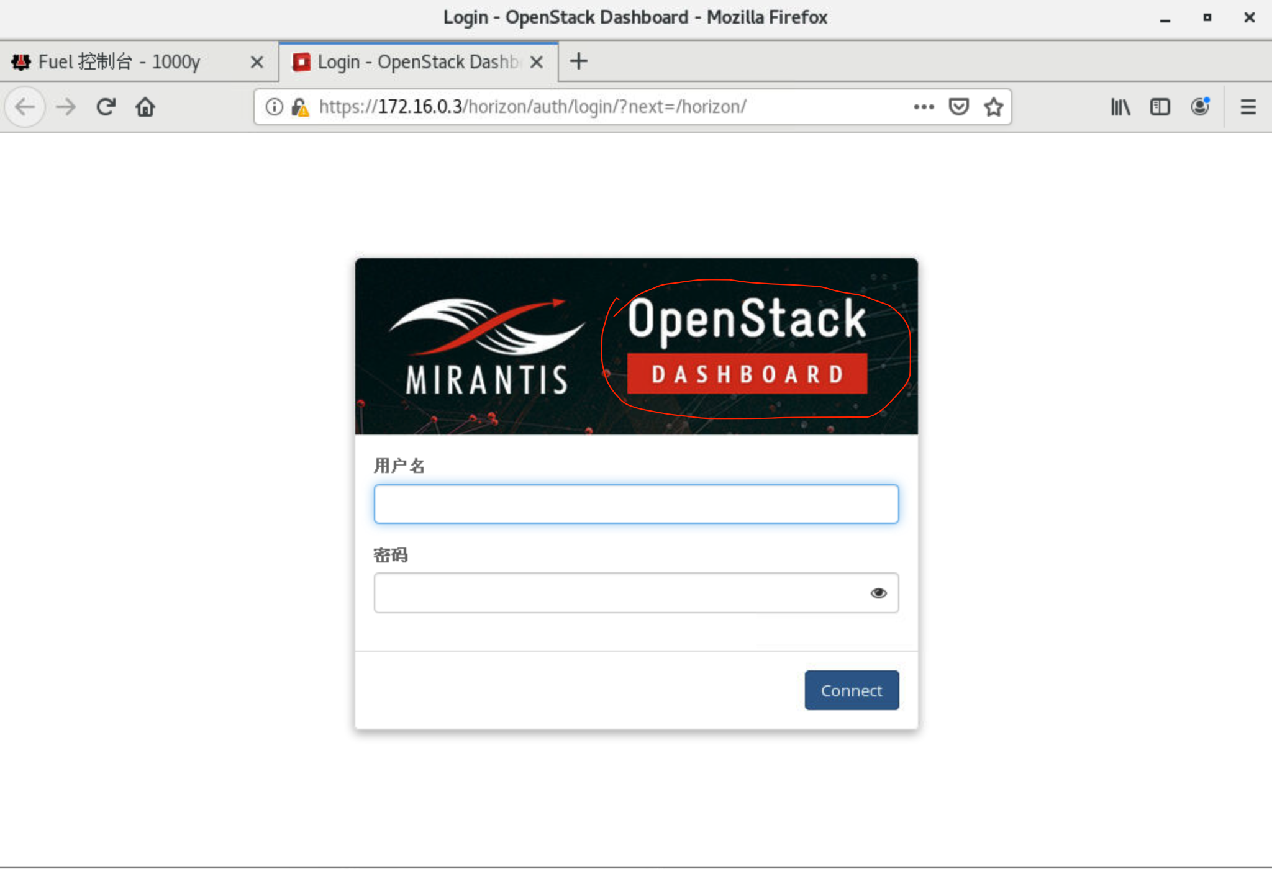The width and height of the screenshot is (1272, 869).
Task: Click the 用户名 label
Action: point(399,466)
